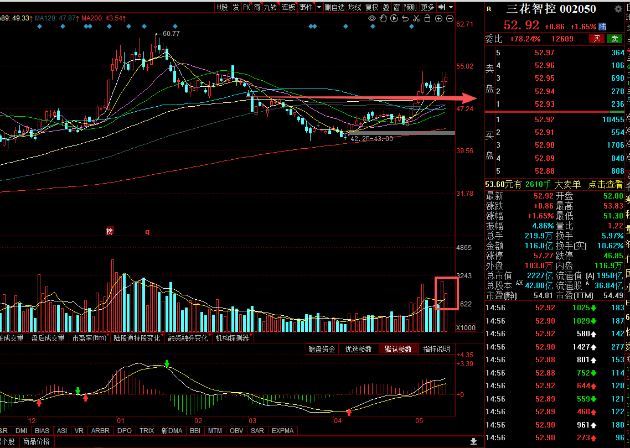Image resolution: width=630 pixels, height=448 pixels.
Task: Switch to 融资融券变化 tab
Action: point(188,338)
